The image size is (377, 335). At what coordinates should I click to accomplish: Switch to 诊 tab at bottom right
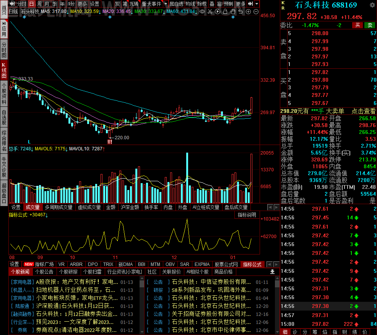[295, 332]
